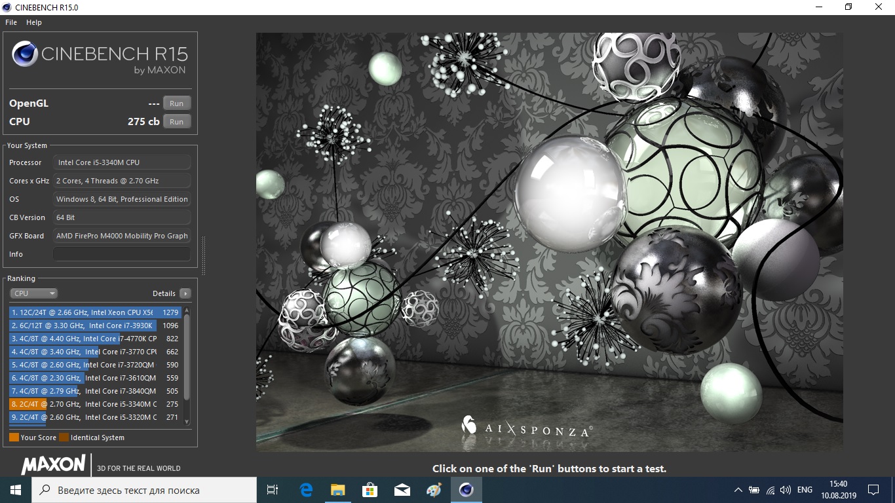Select Core i7-3770 ranking row

[x=96, y=352]
